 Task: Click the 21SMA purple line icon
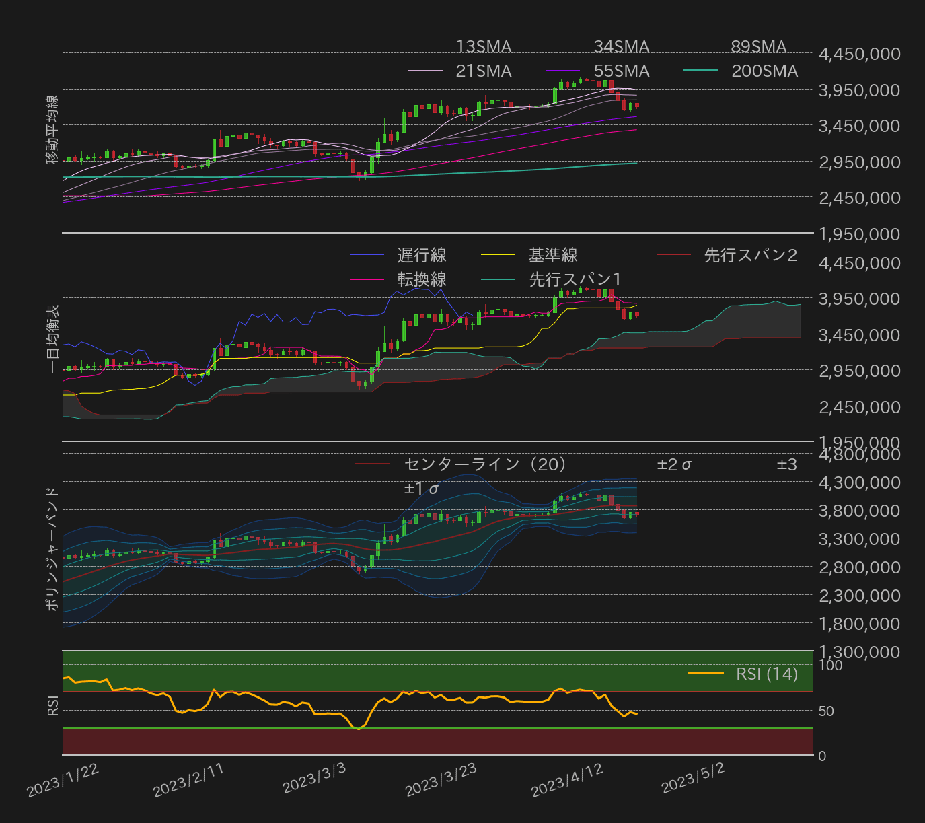click(x=426, y=71)
